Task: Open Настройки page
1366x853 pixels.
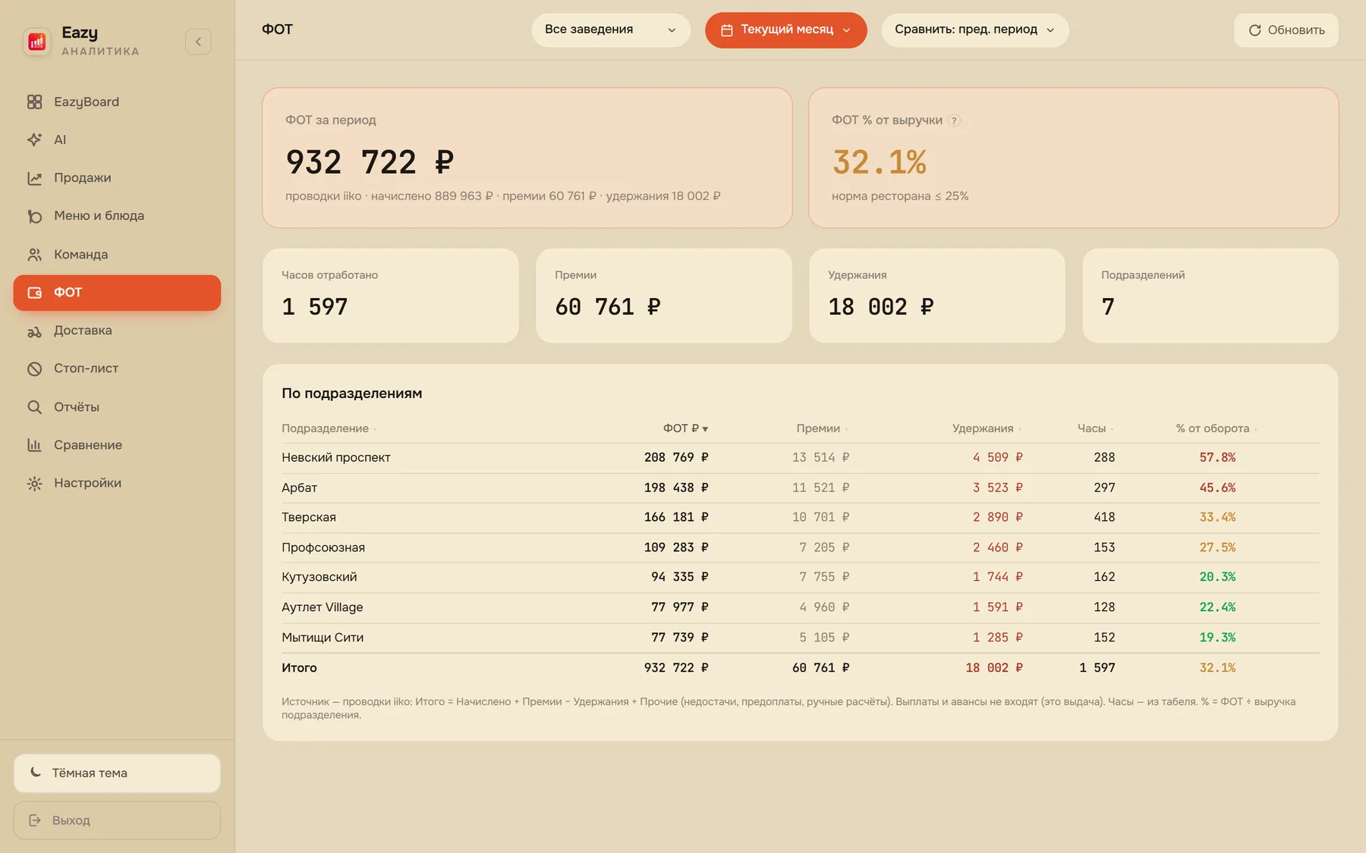Action: click(x=117, y=483)
